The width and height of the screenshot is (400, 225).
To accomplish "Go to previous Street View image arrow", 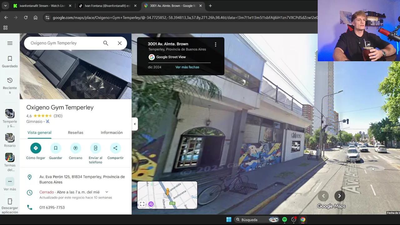I will point(323,196).
